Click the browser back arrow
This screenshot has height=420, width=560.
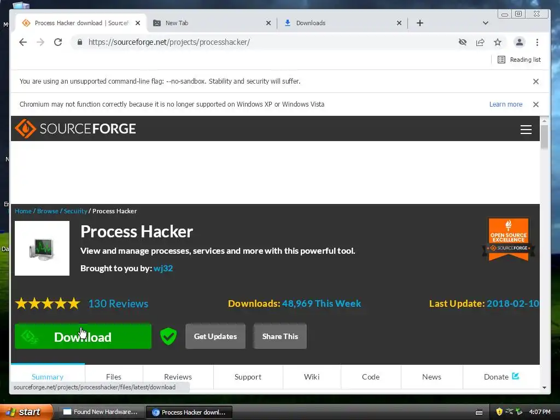[x=23, y=42]
